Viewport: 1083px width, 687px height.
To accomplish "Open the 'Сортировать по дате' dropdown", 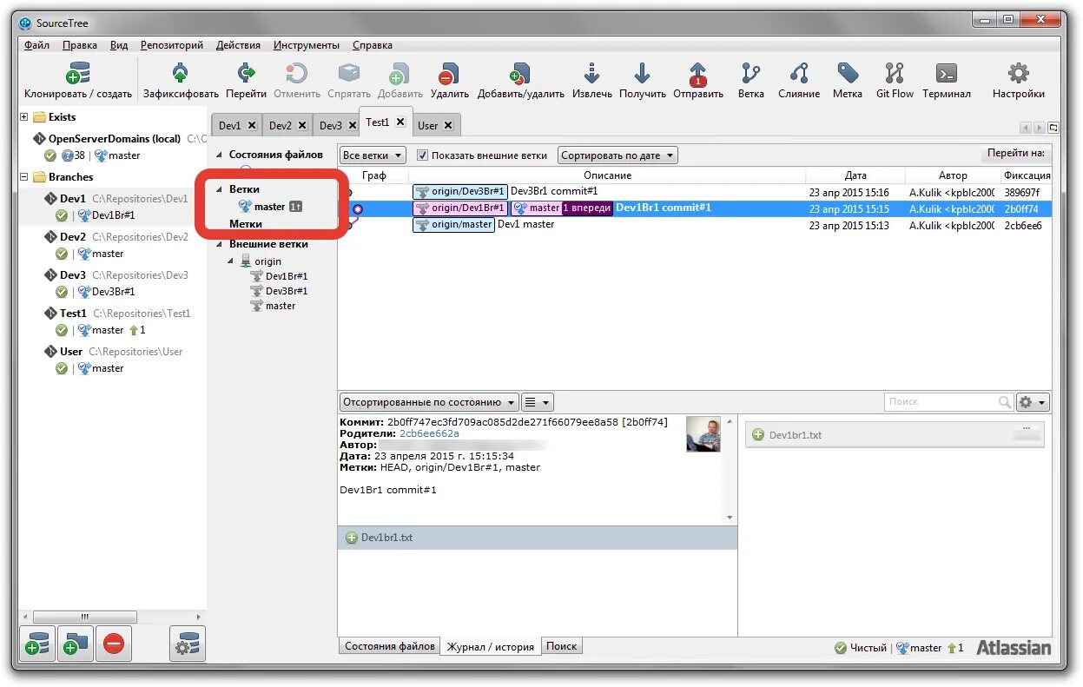I will (x=617, y=155).
